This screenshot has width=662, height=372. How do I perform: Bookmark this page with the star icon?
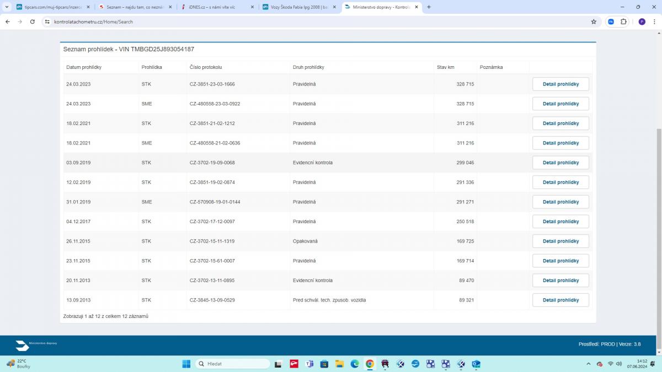tap(594, 21)
